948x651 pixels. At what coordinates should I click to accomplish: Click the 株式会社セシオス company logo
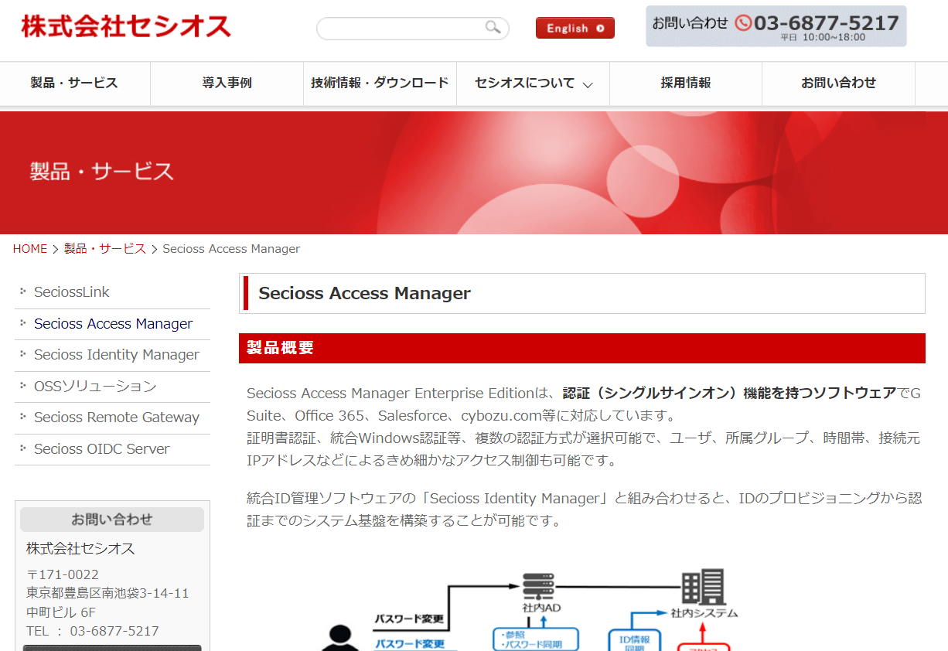126,27
